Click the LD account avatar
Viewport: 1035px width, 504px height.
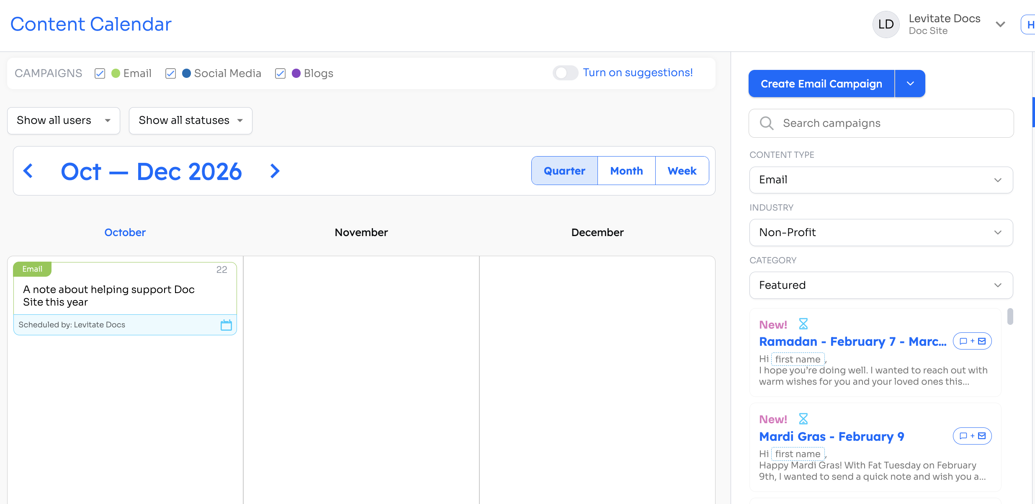pos(886,24)
